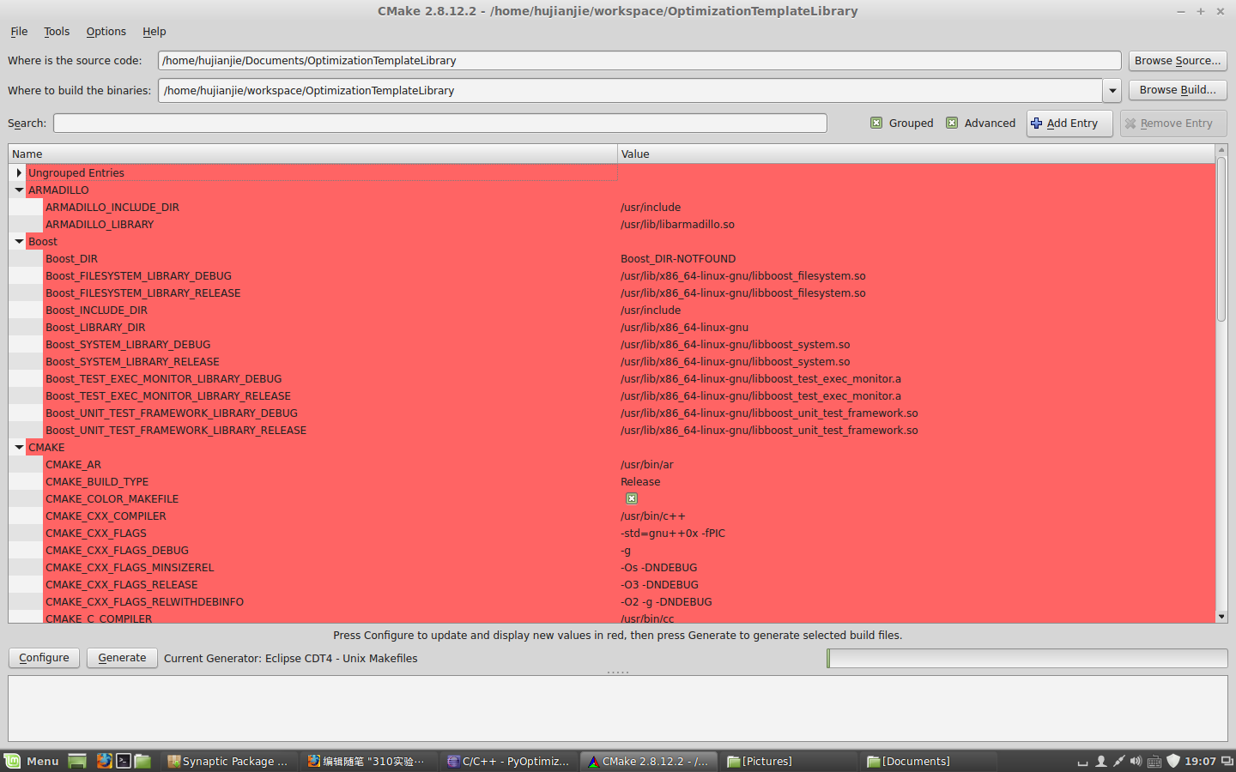
Task: Open the update manager shield tray icon
Action: click(1173, 761)
